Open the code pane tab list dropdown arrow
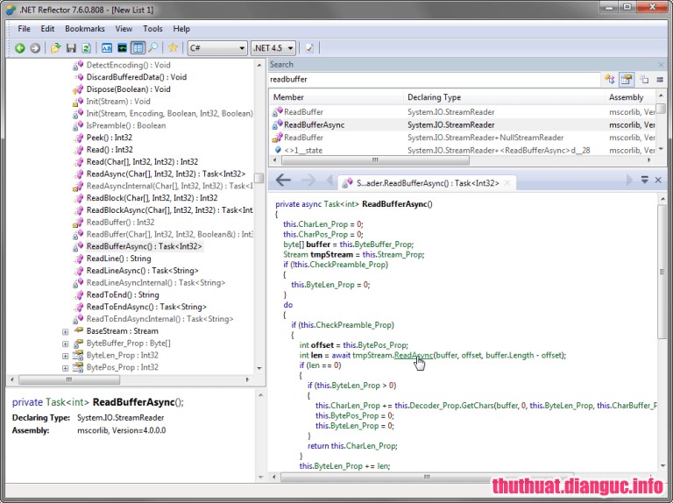The width and height of the screenshot is (673, 503). [645, 180]
